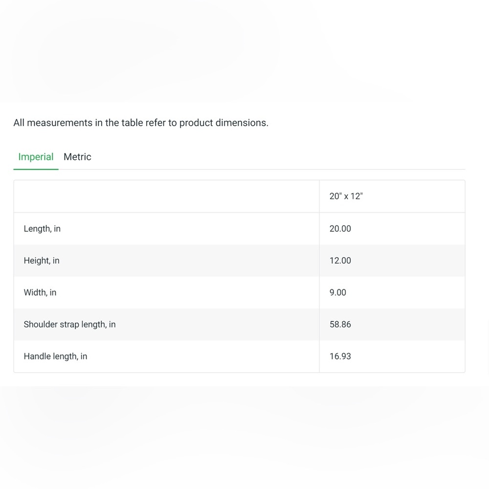The height and width of the screenshot is (489, 489).
Task: Click the Shoulder strap length, in label
Action: point(69,324)
